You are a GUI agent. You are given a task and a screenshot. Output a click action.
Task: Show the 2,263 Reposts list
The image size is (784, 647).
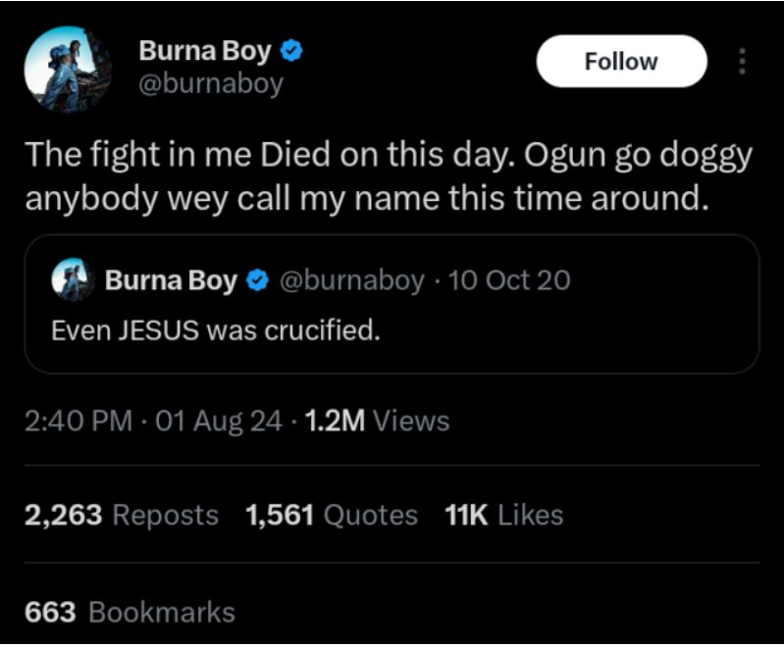point(121,515)
